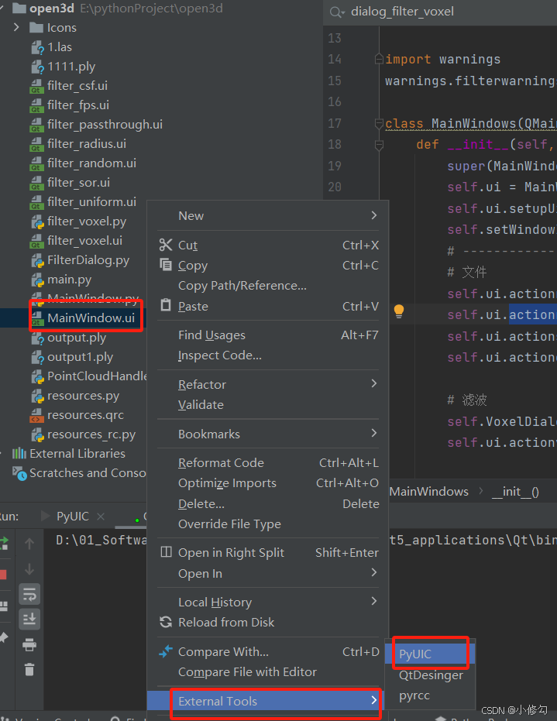
Task: Select resources.qrc file
Action: click(x=77, y=415)
